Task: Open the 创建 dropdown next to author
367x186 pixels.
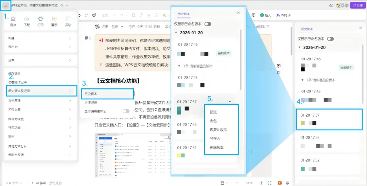Action: click(x=117, y=27)
